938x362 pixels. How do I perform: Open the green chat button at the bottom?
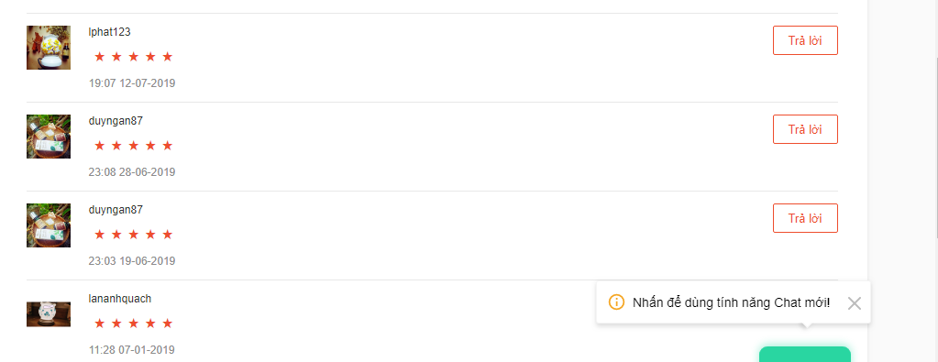pyautogui.click(x=805, y=355)
